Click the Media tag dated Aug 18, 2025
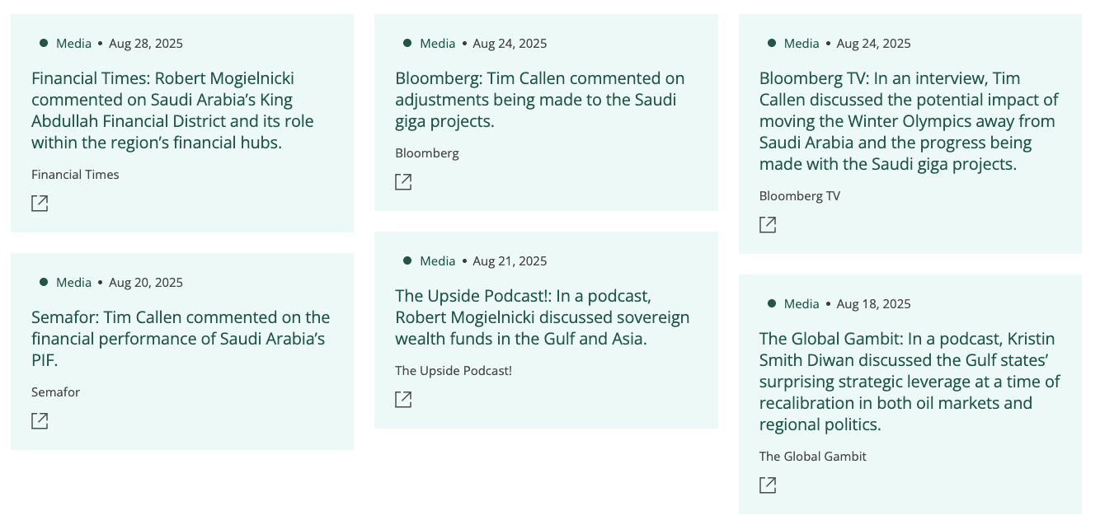 coord(801,304)
